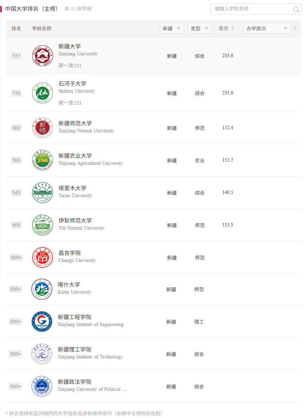Click the Xinjiang Institute of Engineering logo

click(42, 322)
